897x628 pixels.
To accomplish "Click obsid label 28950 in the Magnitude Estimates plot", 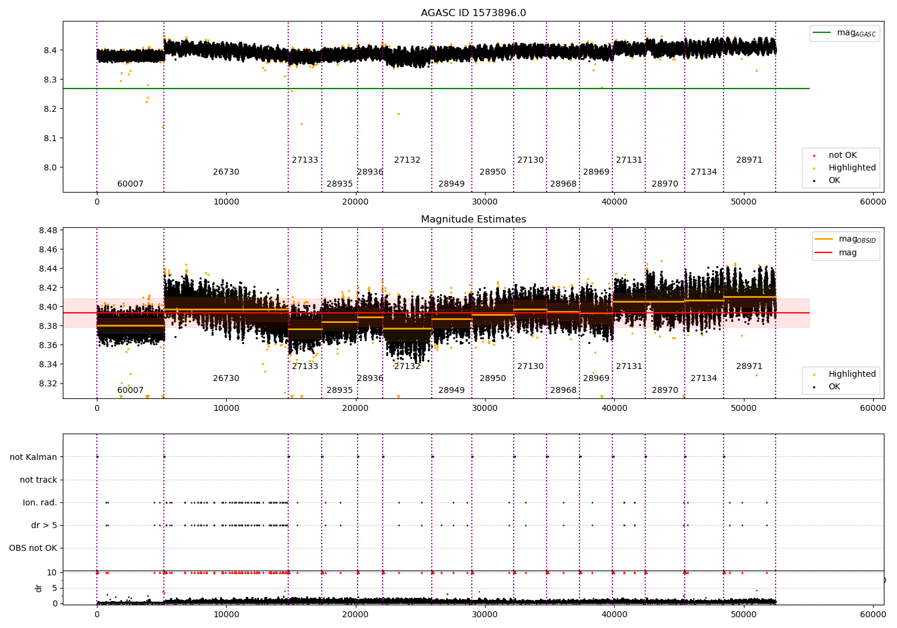I will pos(493,379).
